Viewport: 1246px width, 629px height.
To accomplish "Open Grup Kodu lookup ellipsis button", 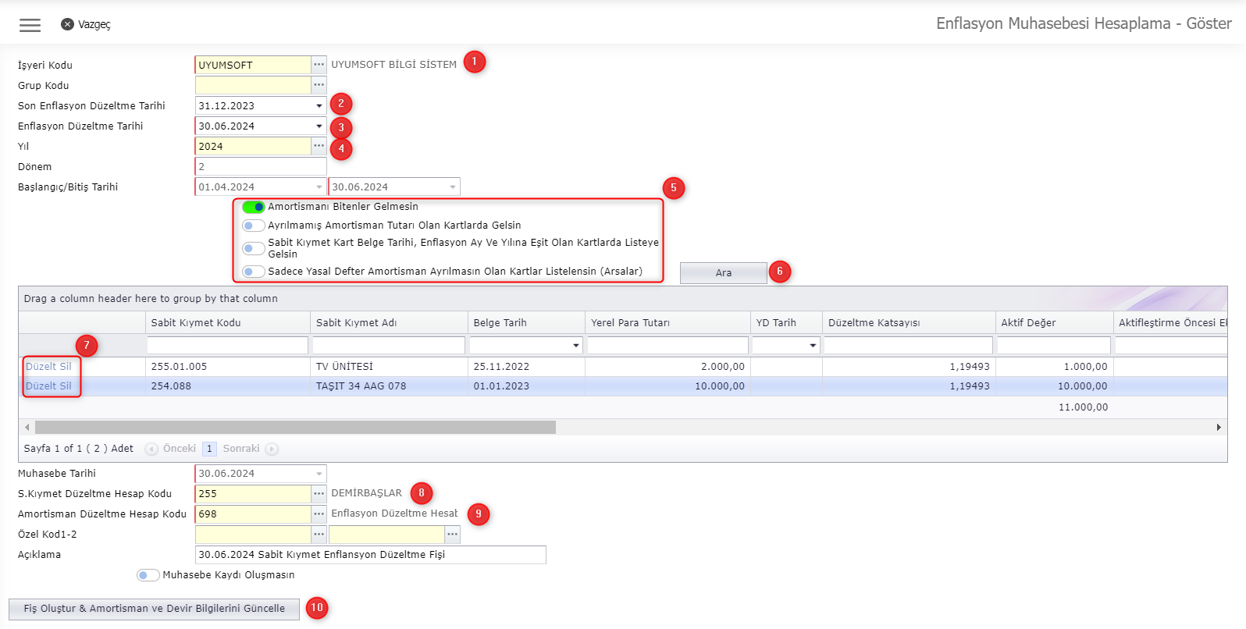I will (x=319, y=85).
